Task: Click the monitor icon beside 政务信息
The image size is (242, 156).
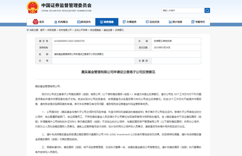Action: click(101, 22)
